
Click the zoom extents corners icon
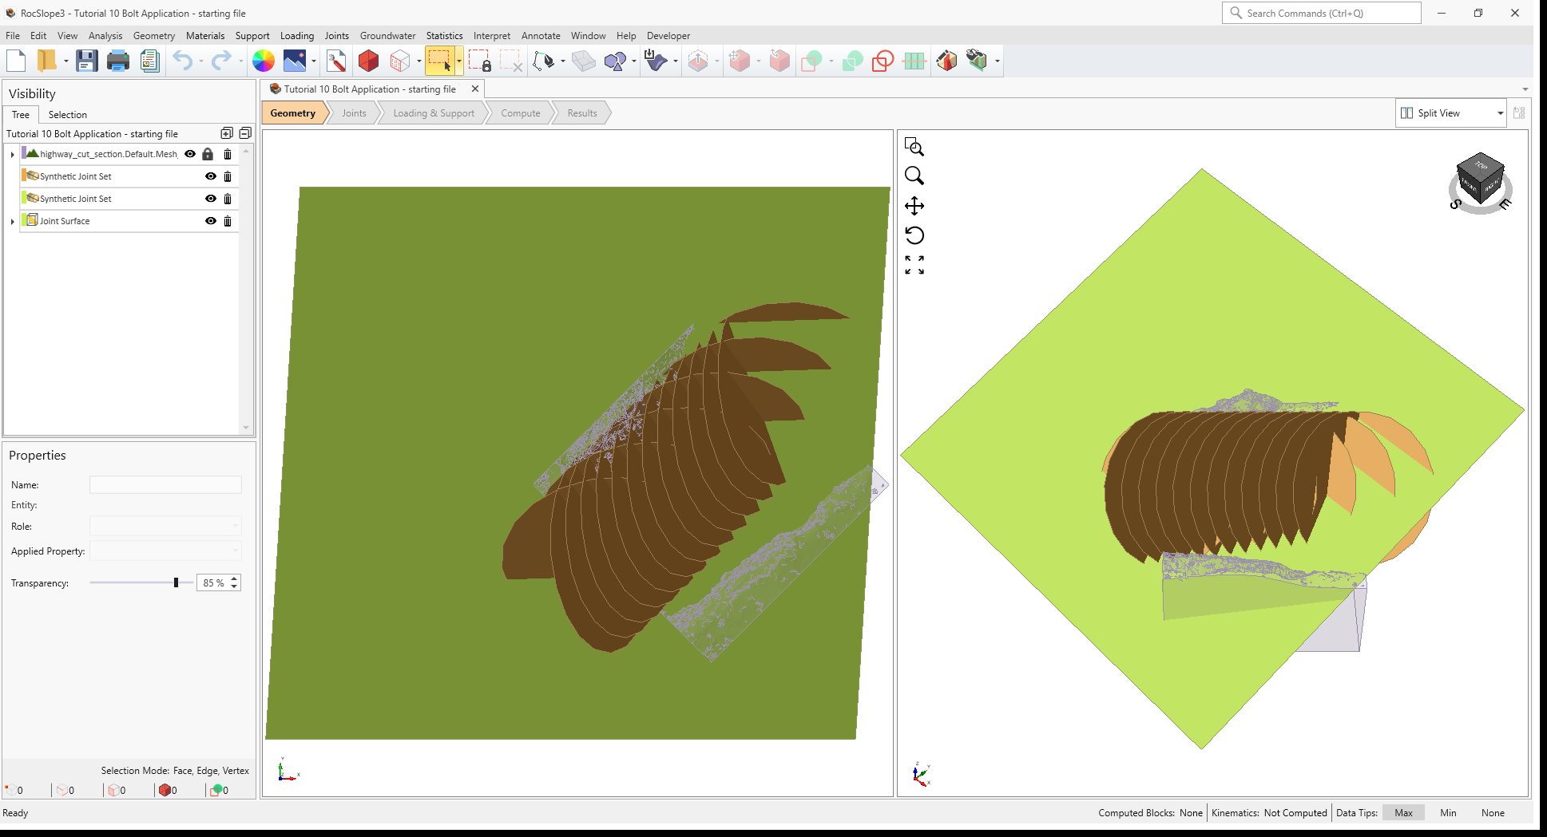click(914, 265)
